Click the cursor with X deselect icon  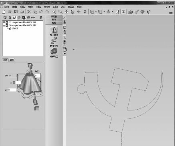point(149,12)
